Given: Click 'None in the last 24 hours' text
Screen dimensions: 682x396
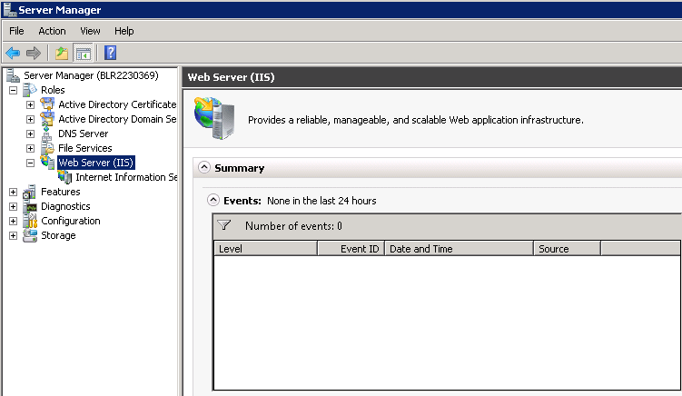Looking at the screenshot, I should click(x=321, y=201).
